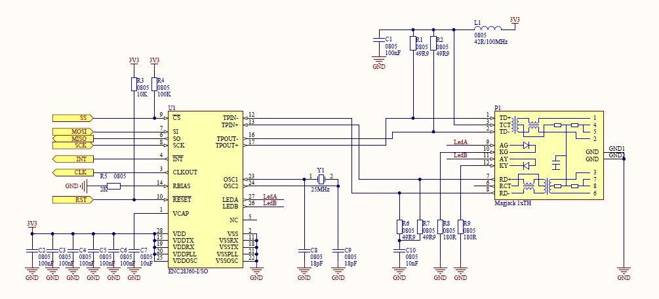Click the VCAP pin name
659x299 pixels.
pyautogui.click(x=181, y=214)
